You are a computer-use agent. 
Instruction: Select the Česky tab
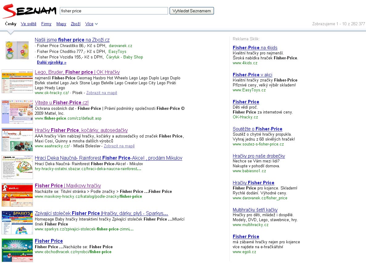tap(11, 24)
